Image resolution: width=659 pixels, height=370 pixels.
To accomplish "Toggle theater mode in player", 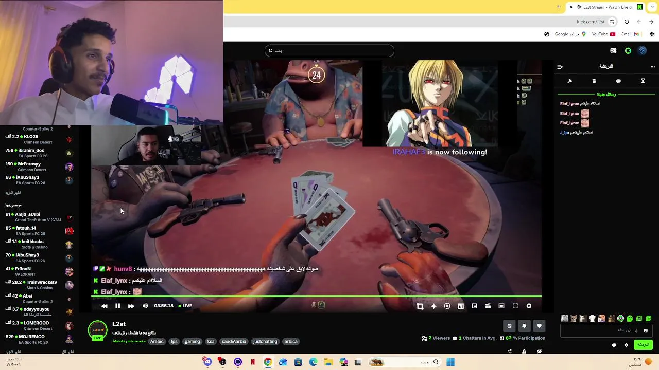I will click(501, 306).
